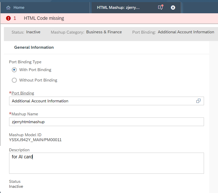218x193 pixels.
Task: Select the With Port Binding radio button
Action: (x=14, y=70)
